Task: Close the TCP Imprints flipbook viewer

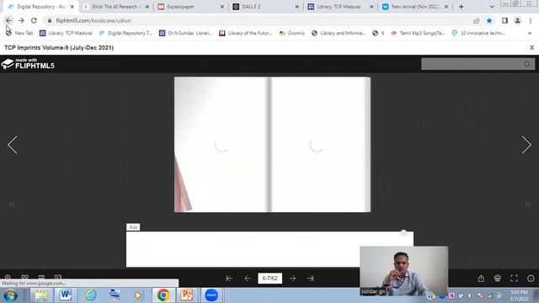Action: tap(531, 48)
